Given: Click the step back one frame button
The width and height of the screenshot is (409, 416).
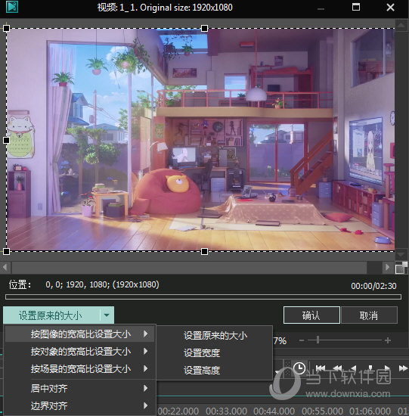Looking at the screenshot, I should click(354, 368).
